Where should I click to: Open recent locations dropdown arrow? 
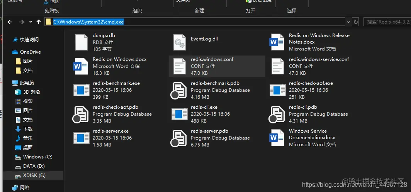(31, 22)
